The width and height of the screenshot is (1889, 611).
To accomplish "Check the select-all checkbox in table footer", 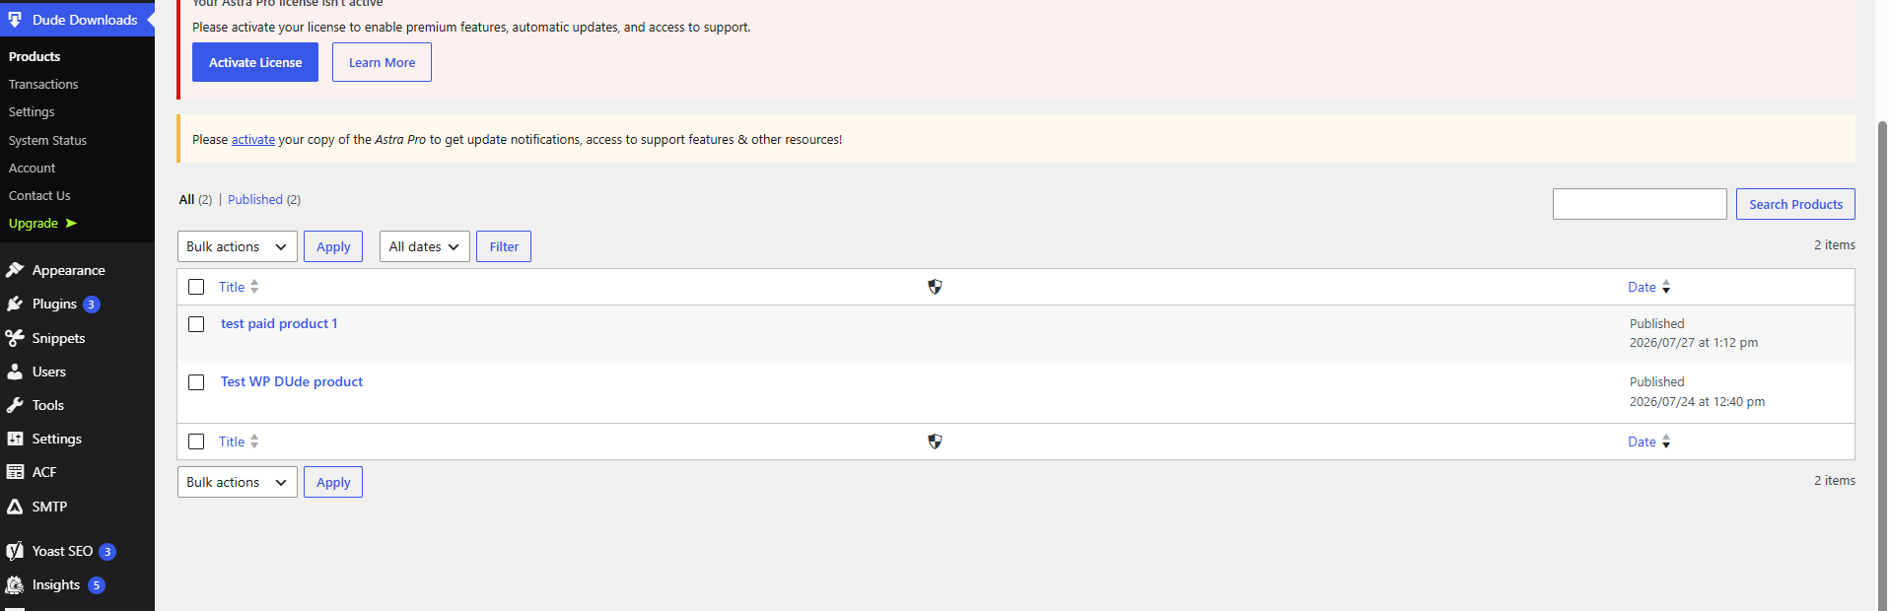I will [196, 441].
